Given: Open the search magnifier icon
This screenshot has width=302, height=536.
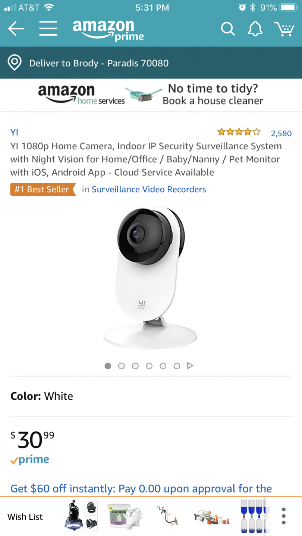Looking at the screenshot, I should pos(227,29).
